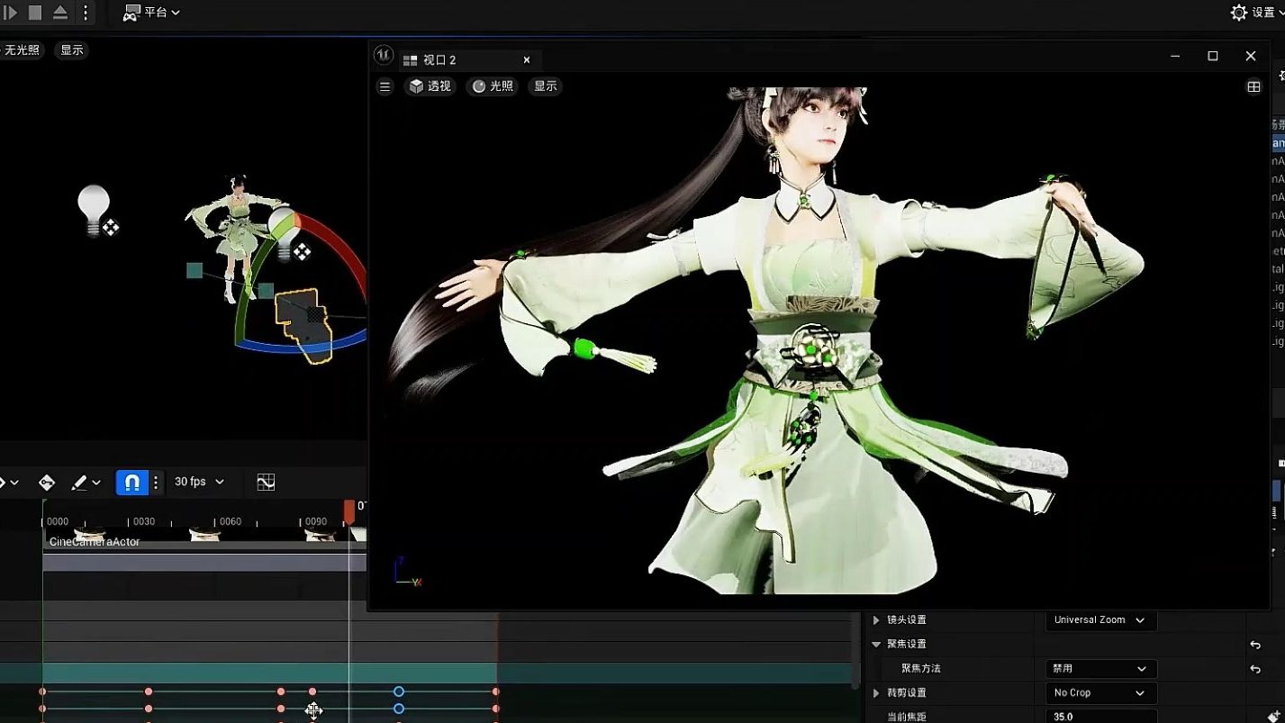Image resolution: width=1285 pixels, height=723 pixels.
Task: Click the 当前焦距 35.0 value field
Action: tap(1100, 717)
